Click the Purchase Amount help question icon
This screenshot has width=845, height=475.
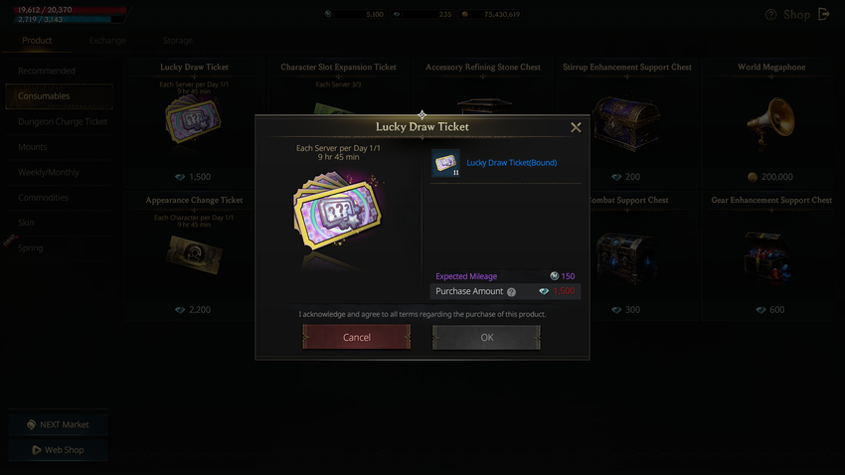click(x=511, y=292)
